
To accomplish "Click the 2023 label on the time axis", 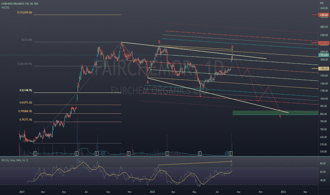I will click(x=283, y=192).
